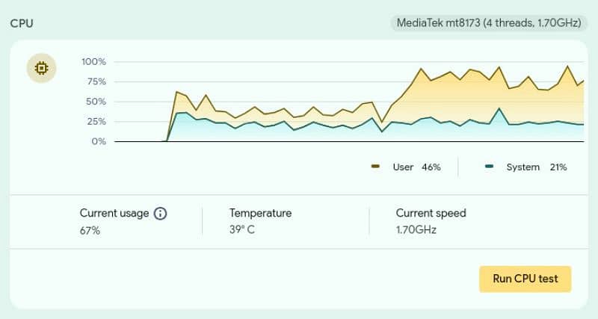The image size is (598, 319).
Task: Click the 0% y-axis label on chart
Action: [98, 141]
